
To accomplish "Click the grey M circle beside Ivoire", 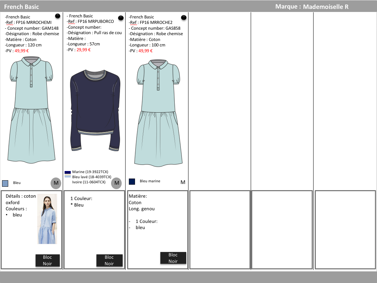I will pyautogui.click(x=117, y=183).
